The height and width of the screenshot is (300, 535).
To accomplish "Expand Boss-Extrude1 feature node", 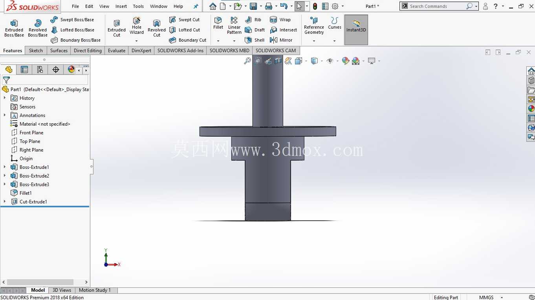I will tap(5, 167).
